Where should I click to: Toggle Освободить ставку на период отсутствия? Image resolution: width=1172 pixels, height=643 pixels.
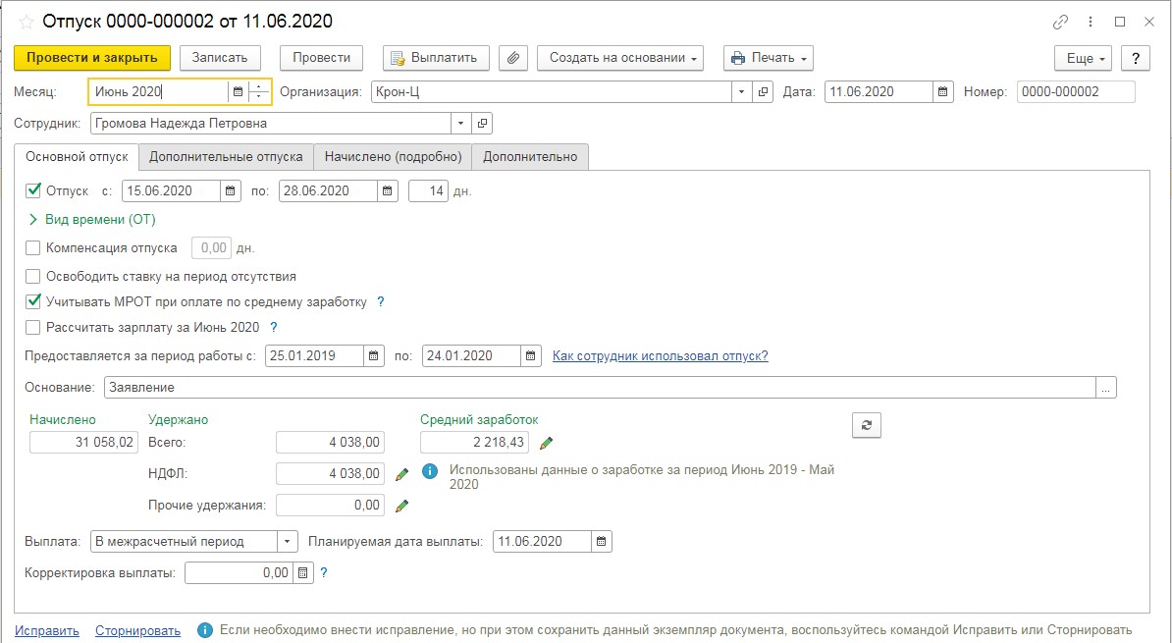click(x=33, y=276)
